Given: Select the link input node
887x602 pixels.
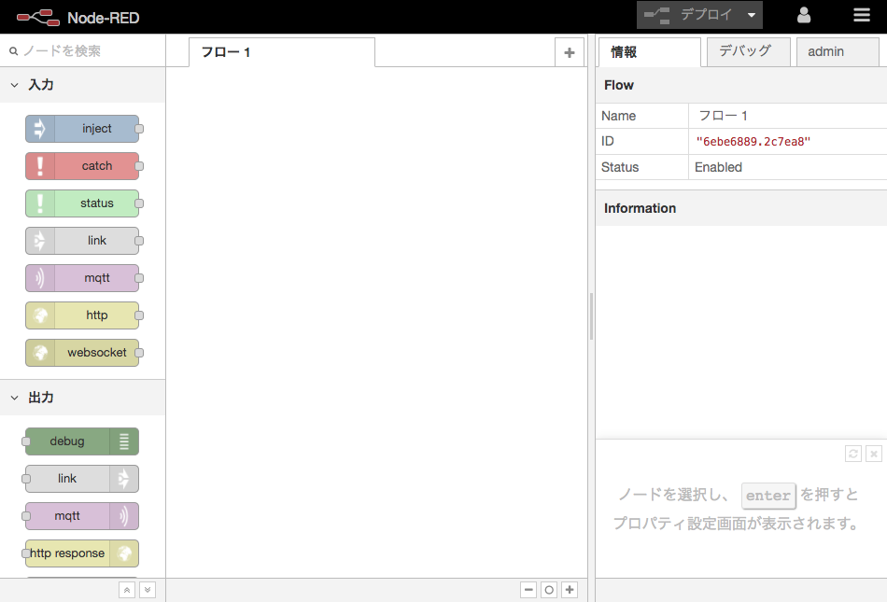Looking at the screenshot, I should [82, 241].
